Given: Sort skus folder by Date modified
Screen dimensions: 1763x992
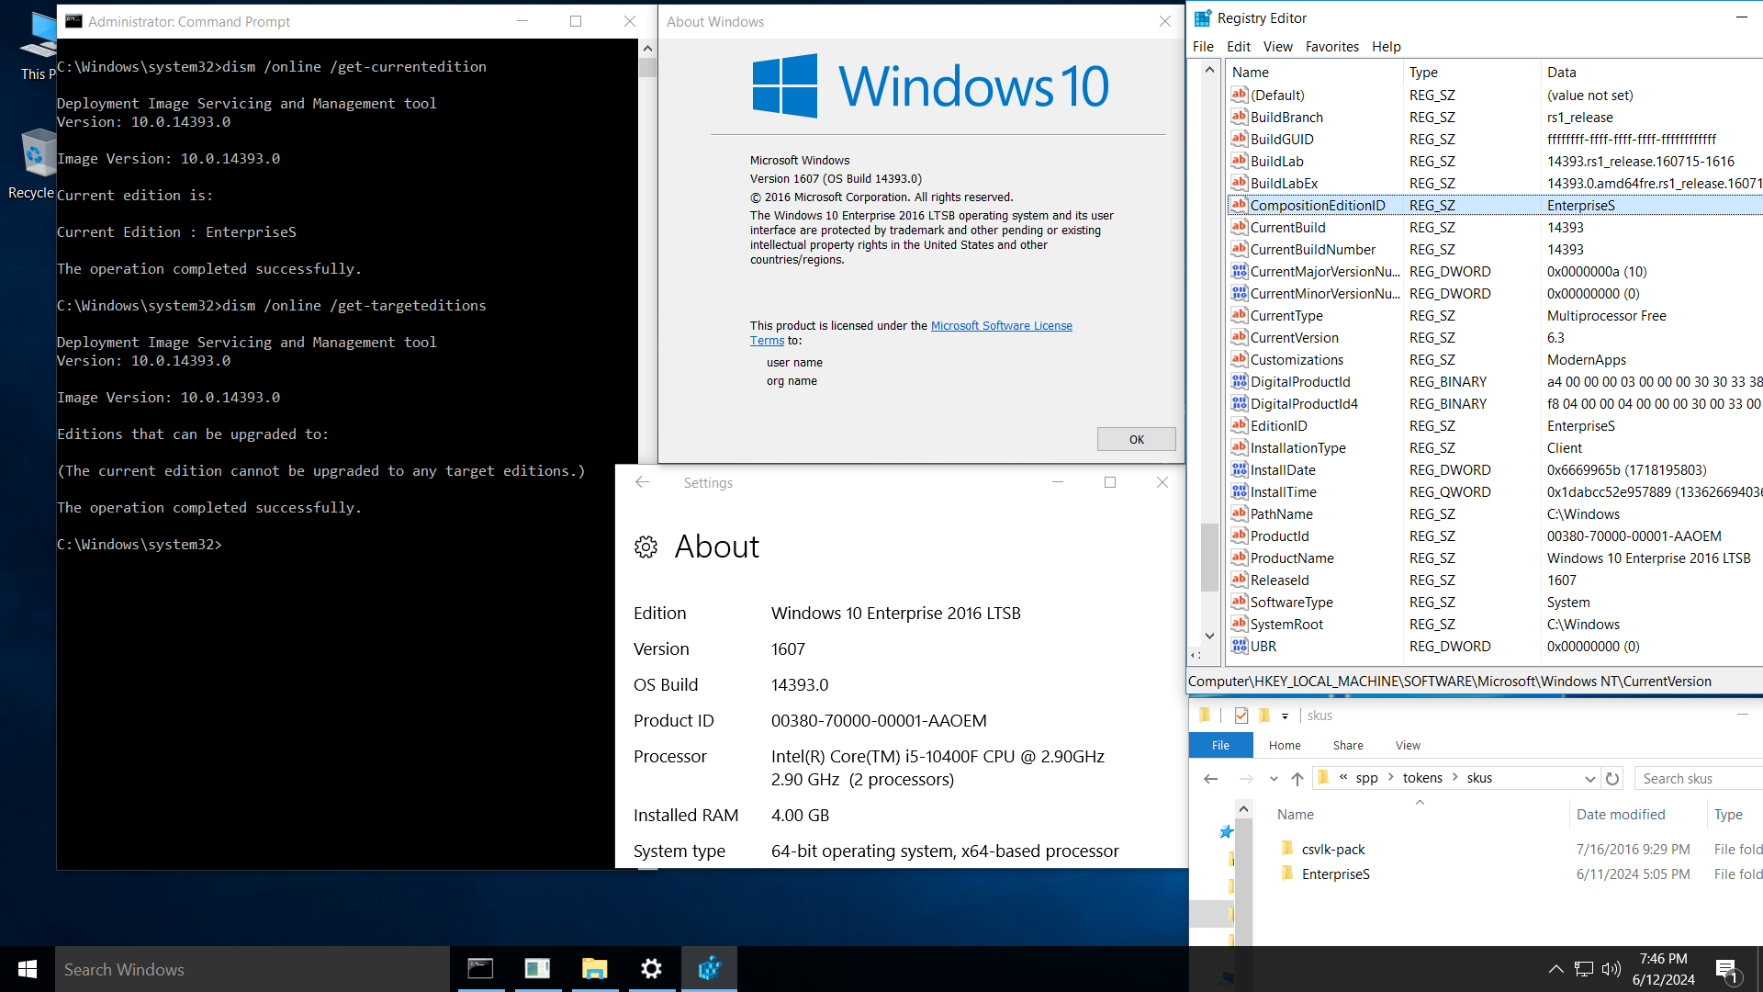Looking at the screenshot, I should click(1621, 815).
